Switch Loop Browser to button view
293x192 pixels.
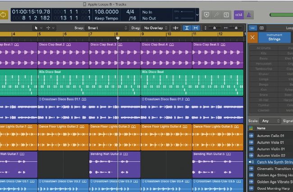pyautogui.click(x=252, y=28)
